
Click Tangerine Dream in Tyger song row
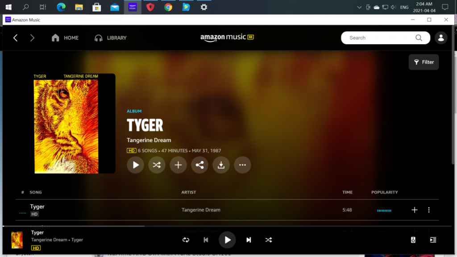[201, 210]
